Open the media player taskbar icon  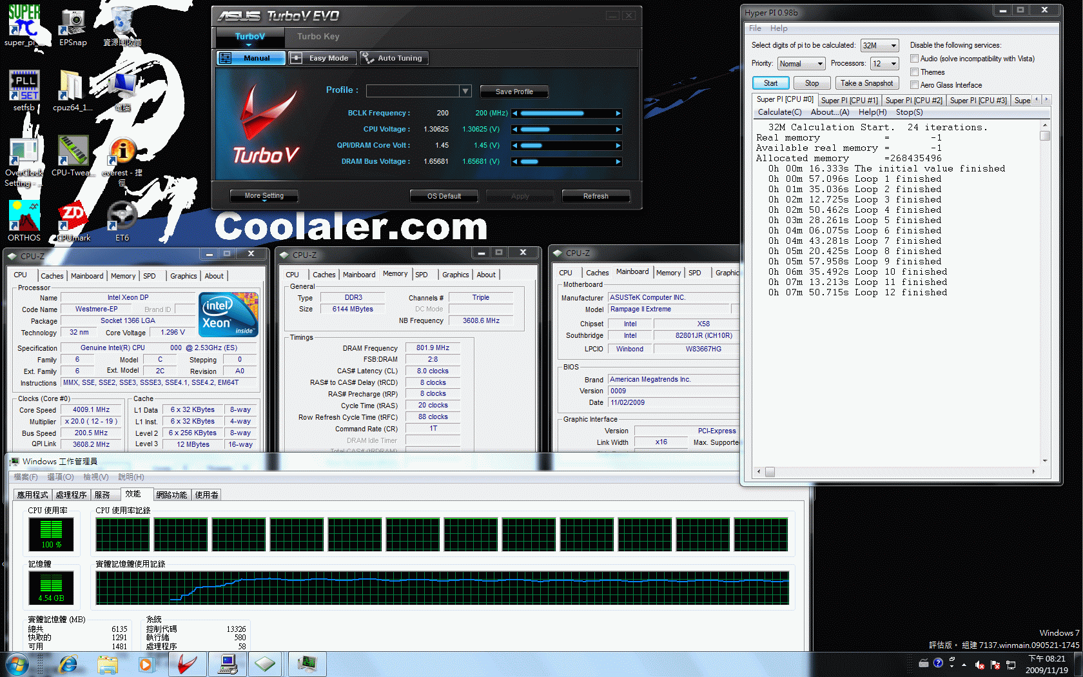[146, 664]
